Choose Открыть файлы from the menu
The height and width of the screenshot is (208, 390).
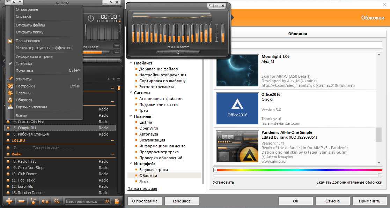point(44,25)
